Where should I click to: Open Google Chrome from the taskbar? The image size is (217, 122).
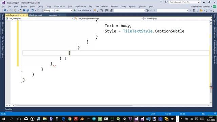point(70,119)
